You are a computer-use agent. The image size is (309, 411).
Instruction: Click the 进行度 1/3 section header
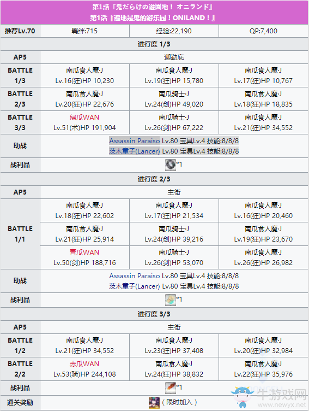click(x=154, y=44)
